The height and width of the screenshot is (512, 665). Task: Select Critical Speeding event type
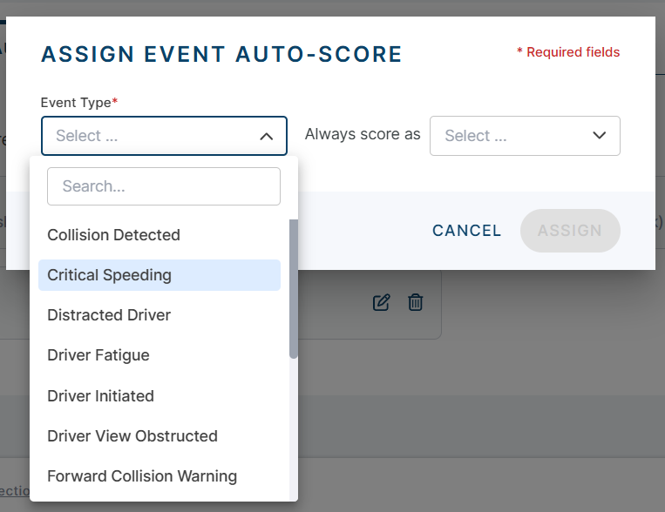(159, 275)
